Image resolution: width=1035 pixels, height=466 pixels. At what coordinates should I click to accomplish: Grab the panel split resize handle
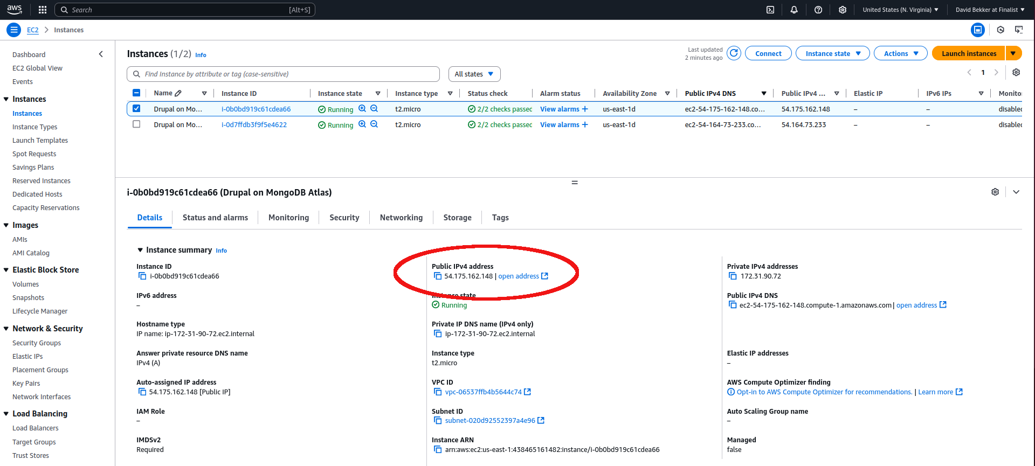coord(575,183)
